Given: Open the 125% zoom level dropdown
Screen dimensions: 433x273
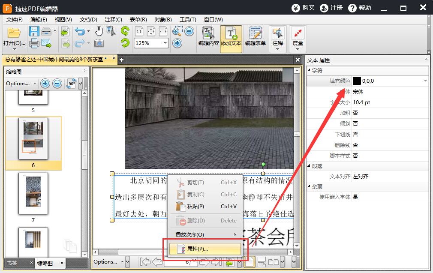Looking at the screenshot, I should coord(165,43).
